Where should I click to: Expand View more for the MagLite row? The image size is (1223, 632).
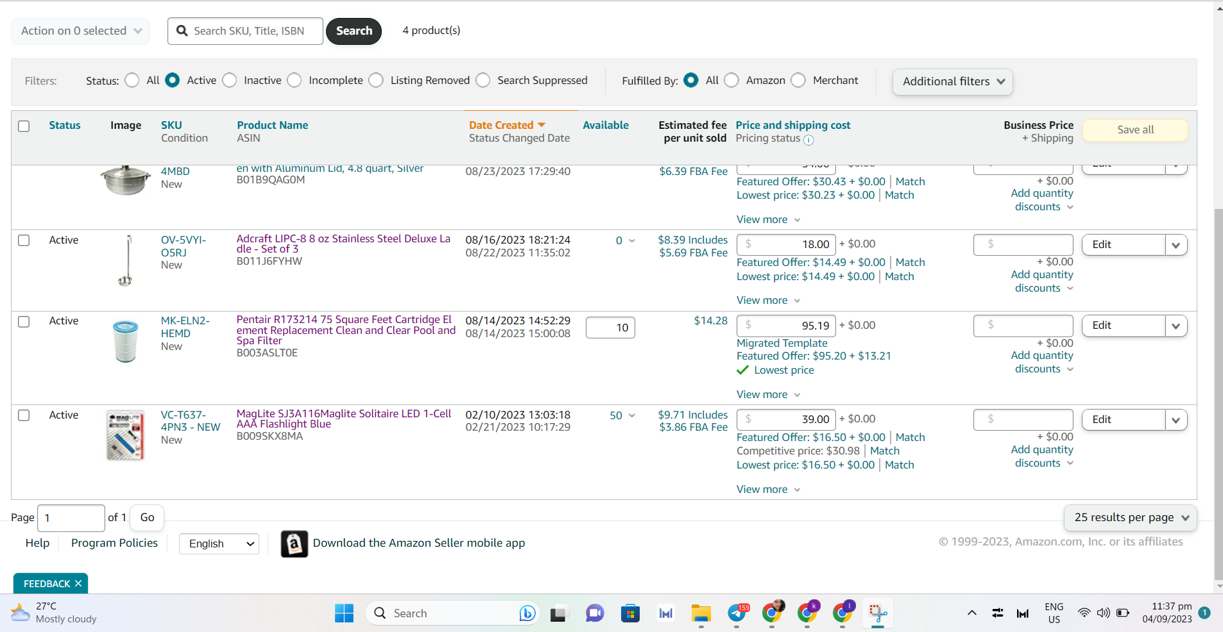click(768, 490)
